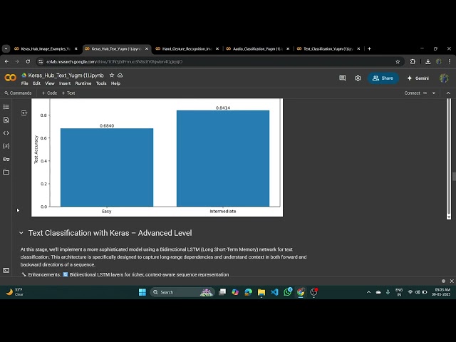Click the Intermediate bar in chart
The width and height of the screenshot is (456, 342).
[x=223, y=158]
